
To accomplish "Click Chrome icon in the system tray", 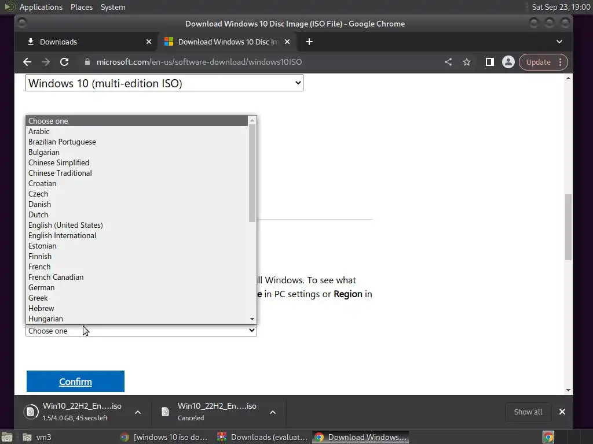I will point(548,437).
